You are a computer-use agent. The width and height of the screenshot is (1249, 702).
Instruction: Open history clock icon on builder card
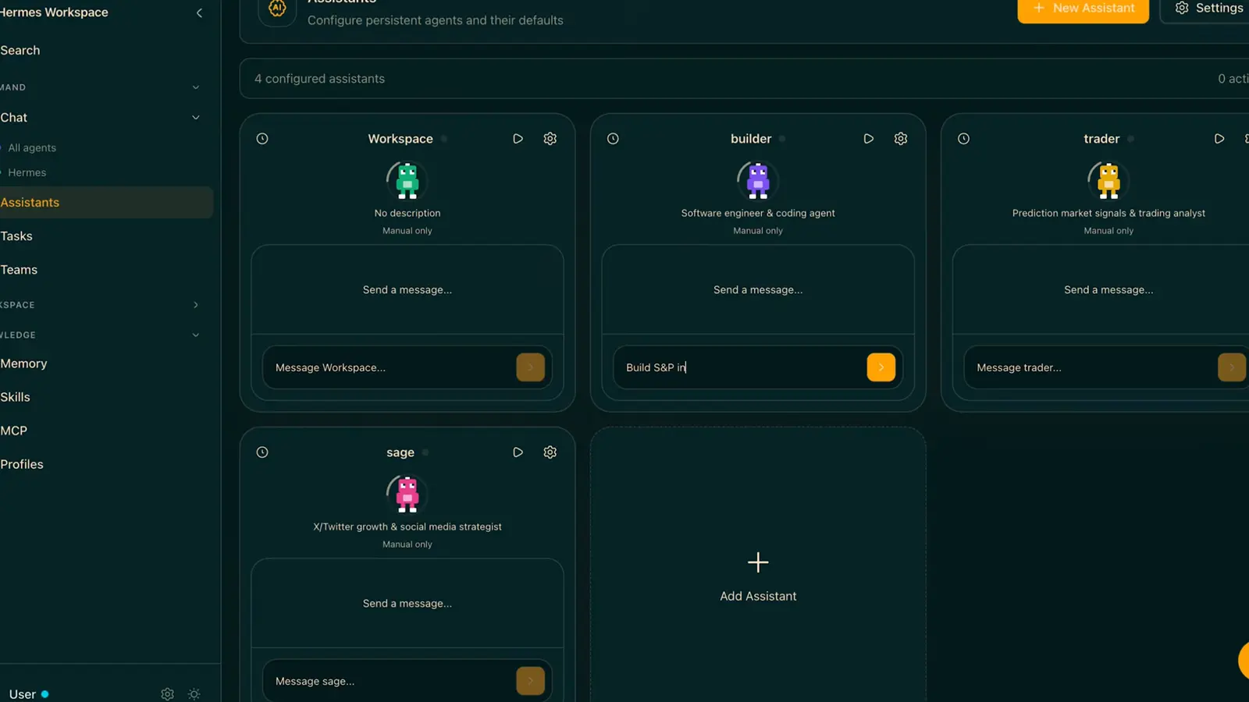613,139
